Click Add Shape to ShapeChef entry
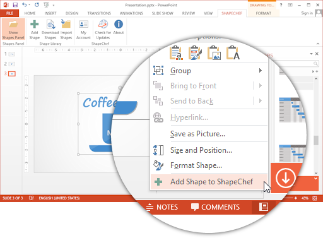 point(209,182)
